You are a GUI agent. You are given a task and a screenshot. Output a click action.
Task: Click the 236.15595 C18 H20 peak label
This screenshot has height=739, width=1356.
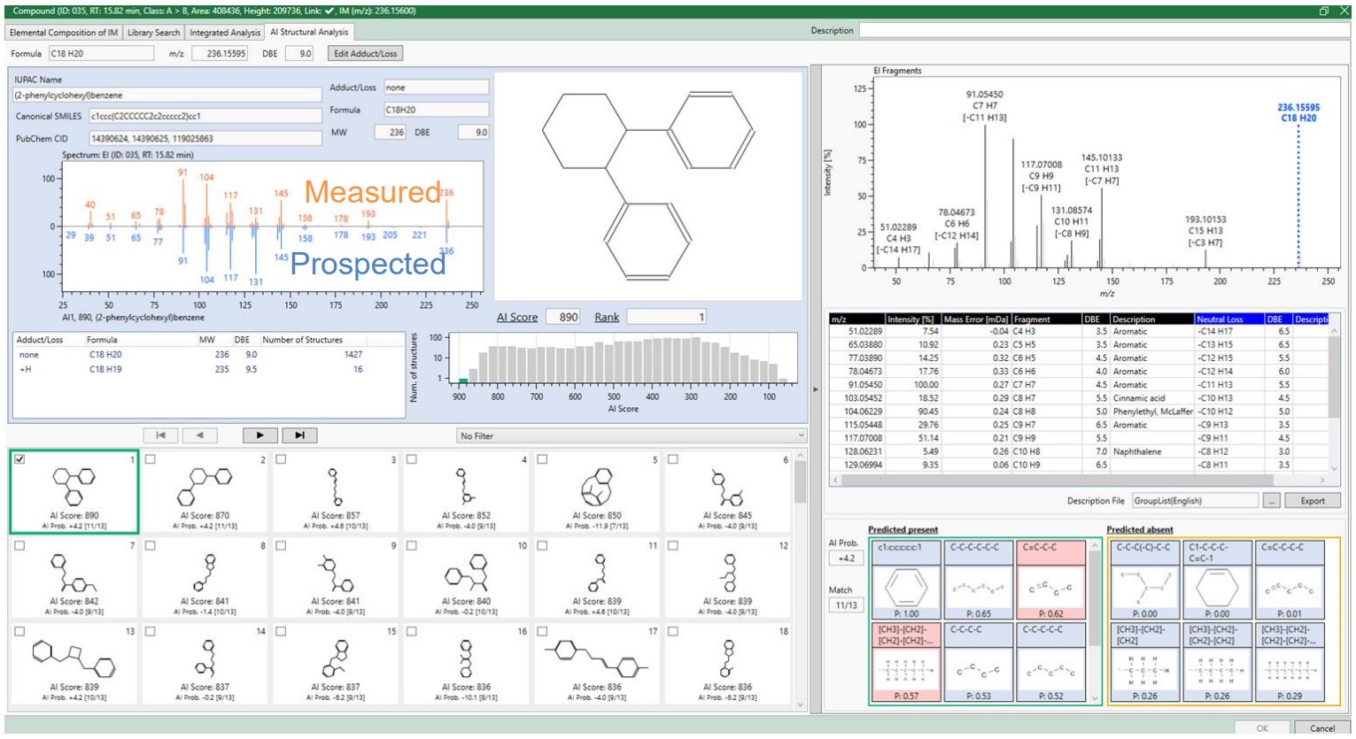1298,112
